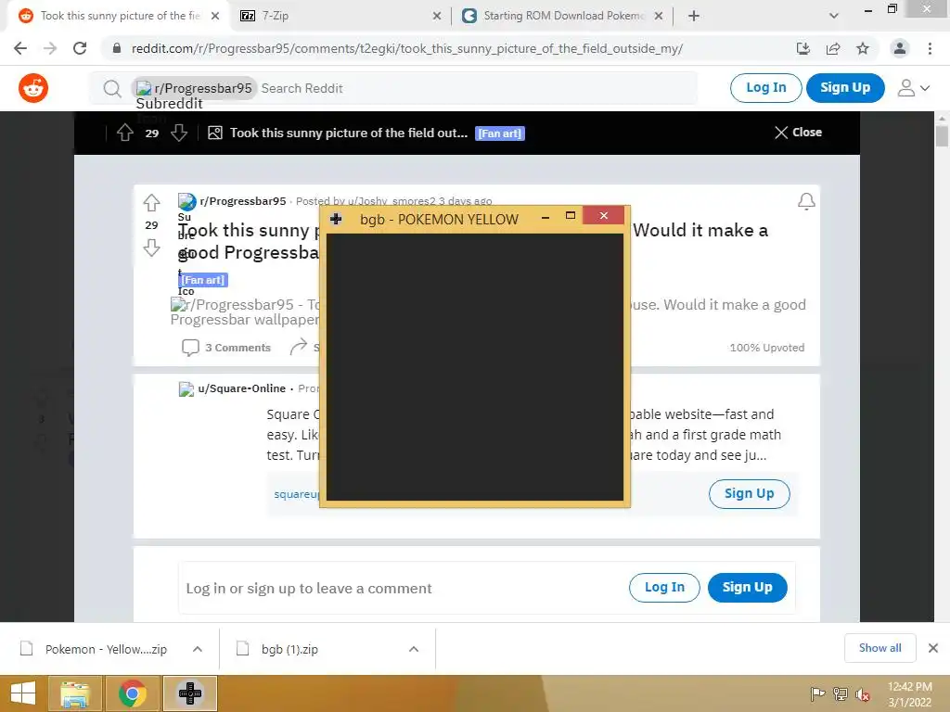Open the Windows Start button
Screen dimensions: 950x712
point(23,693)
